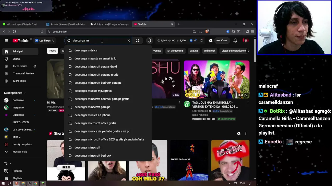
Task: Open the twenty one pilots subscription
Action: click(20, 144)
